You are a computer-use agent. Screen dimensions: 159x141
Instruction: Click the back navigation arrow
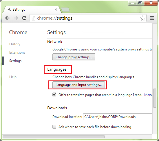tap(8, 18)
